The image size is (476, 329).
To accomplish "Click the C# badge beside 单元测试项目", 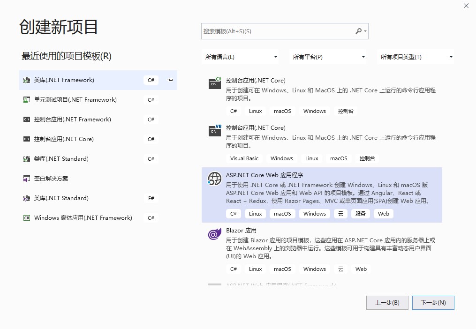I will click(151, 99).
